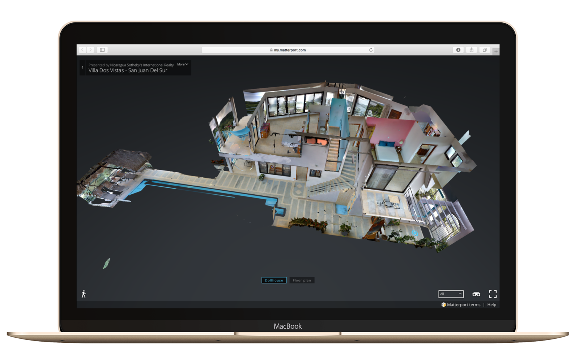Open the Safari share menu

[x=471, y=50]
